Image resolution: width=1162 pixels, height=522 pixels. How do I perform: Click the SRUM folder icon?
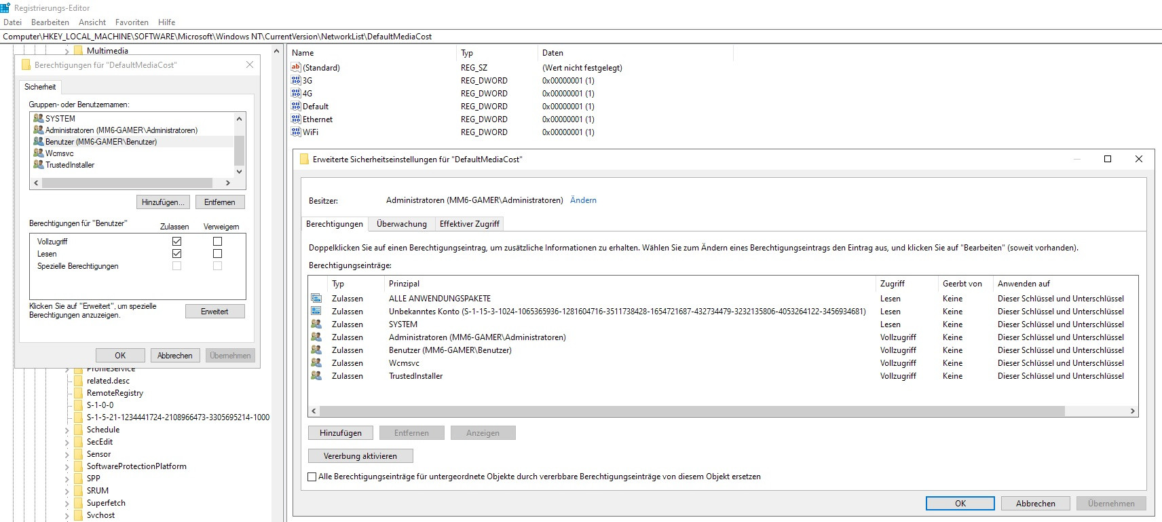78,491
